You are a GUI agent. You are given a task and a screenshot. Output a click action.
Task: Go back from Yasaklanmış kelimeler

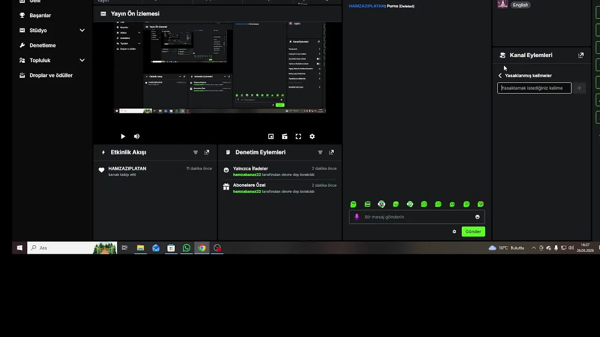500,75
